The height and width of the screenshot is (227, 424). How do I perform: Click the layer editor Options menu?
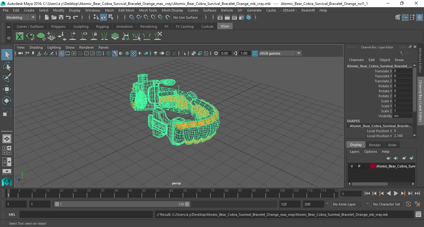pos(371,152)
